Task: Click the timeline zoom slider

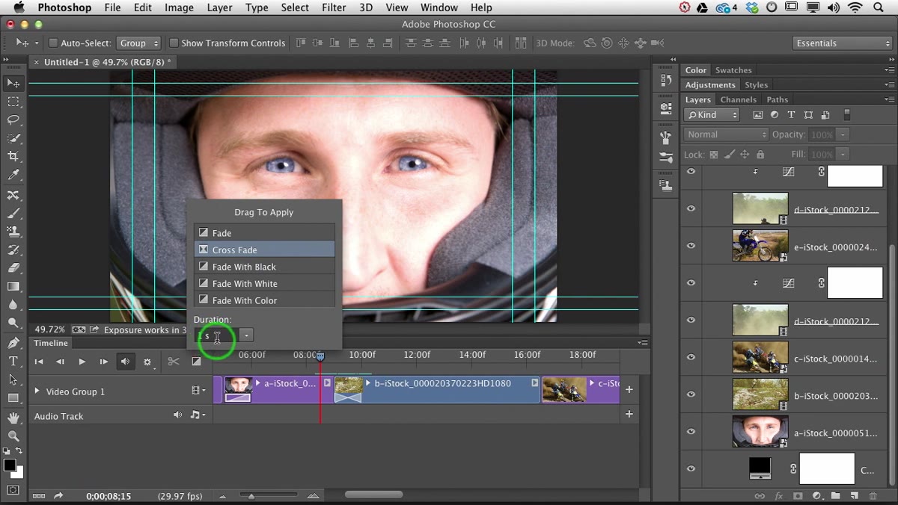Action: click(x=251, y=496)
